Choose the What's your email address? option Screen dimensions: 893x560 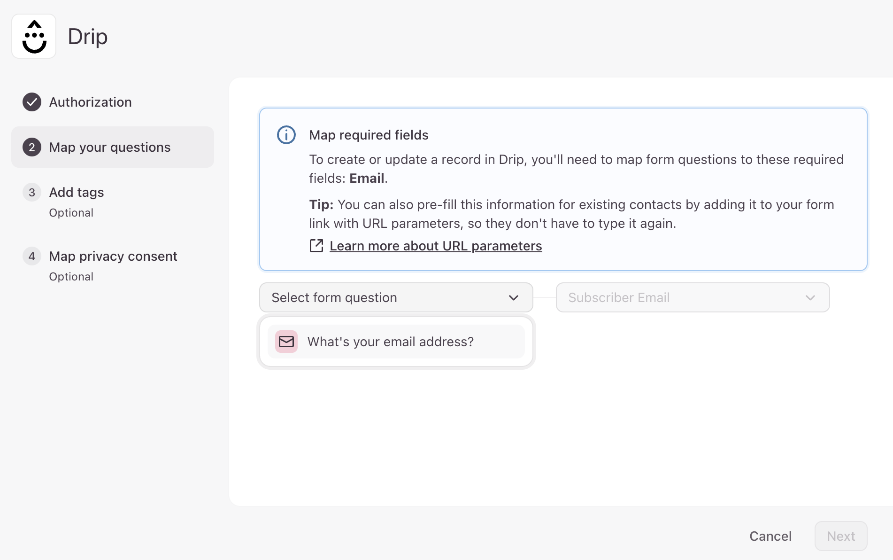coord(396,342)
